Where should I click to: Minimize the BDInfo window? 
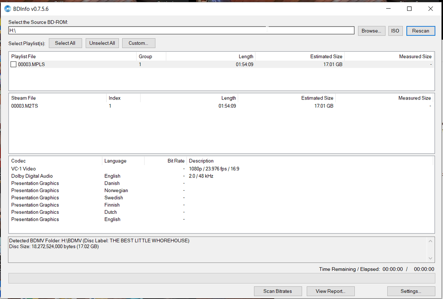[388, 9]
